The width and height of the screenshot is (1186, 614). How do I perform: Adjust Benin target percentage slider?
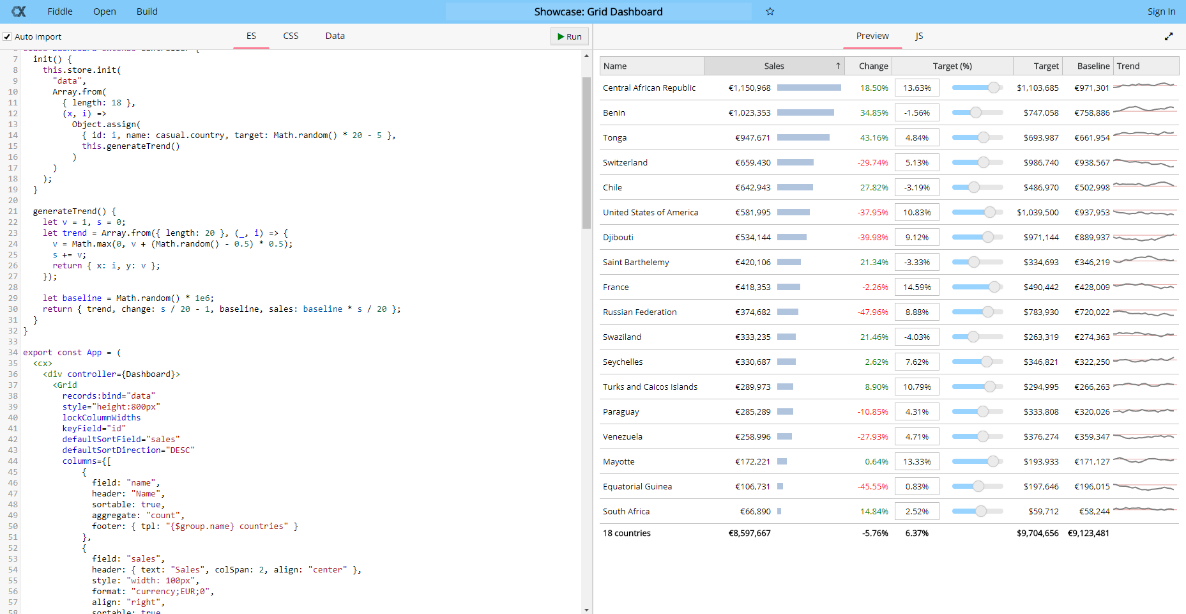(977, 112)
